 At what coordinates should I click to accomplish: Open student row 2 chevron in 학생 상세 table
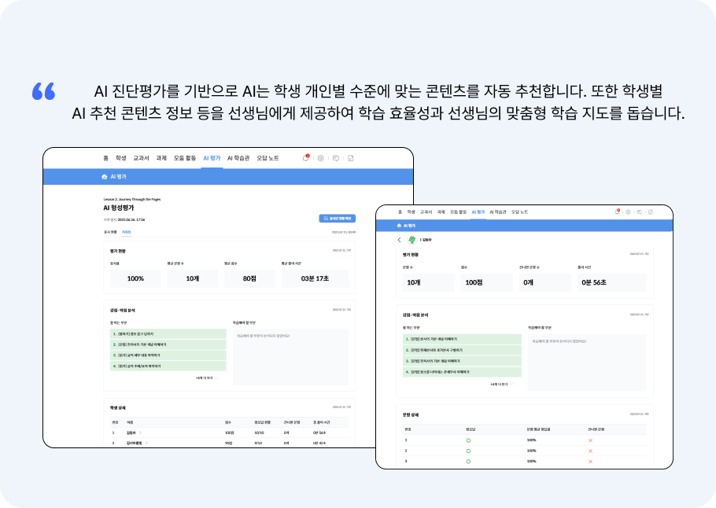146,443
